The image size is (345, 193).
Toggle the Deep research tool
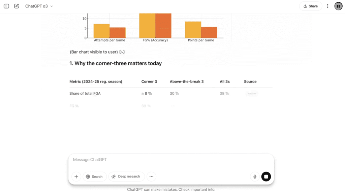126,176
